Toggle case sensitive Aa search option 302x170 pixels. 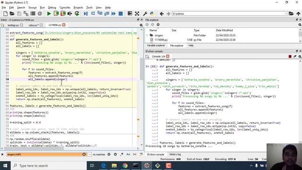(x=128, y=154)
